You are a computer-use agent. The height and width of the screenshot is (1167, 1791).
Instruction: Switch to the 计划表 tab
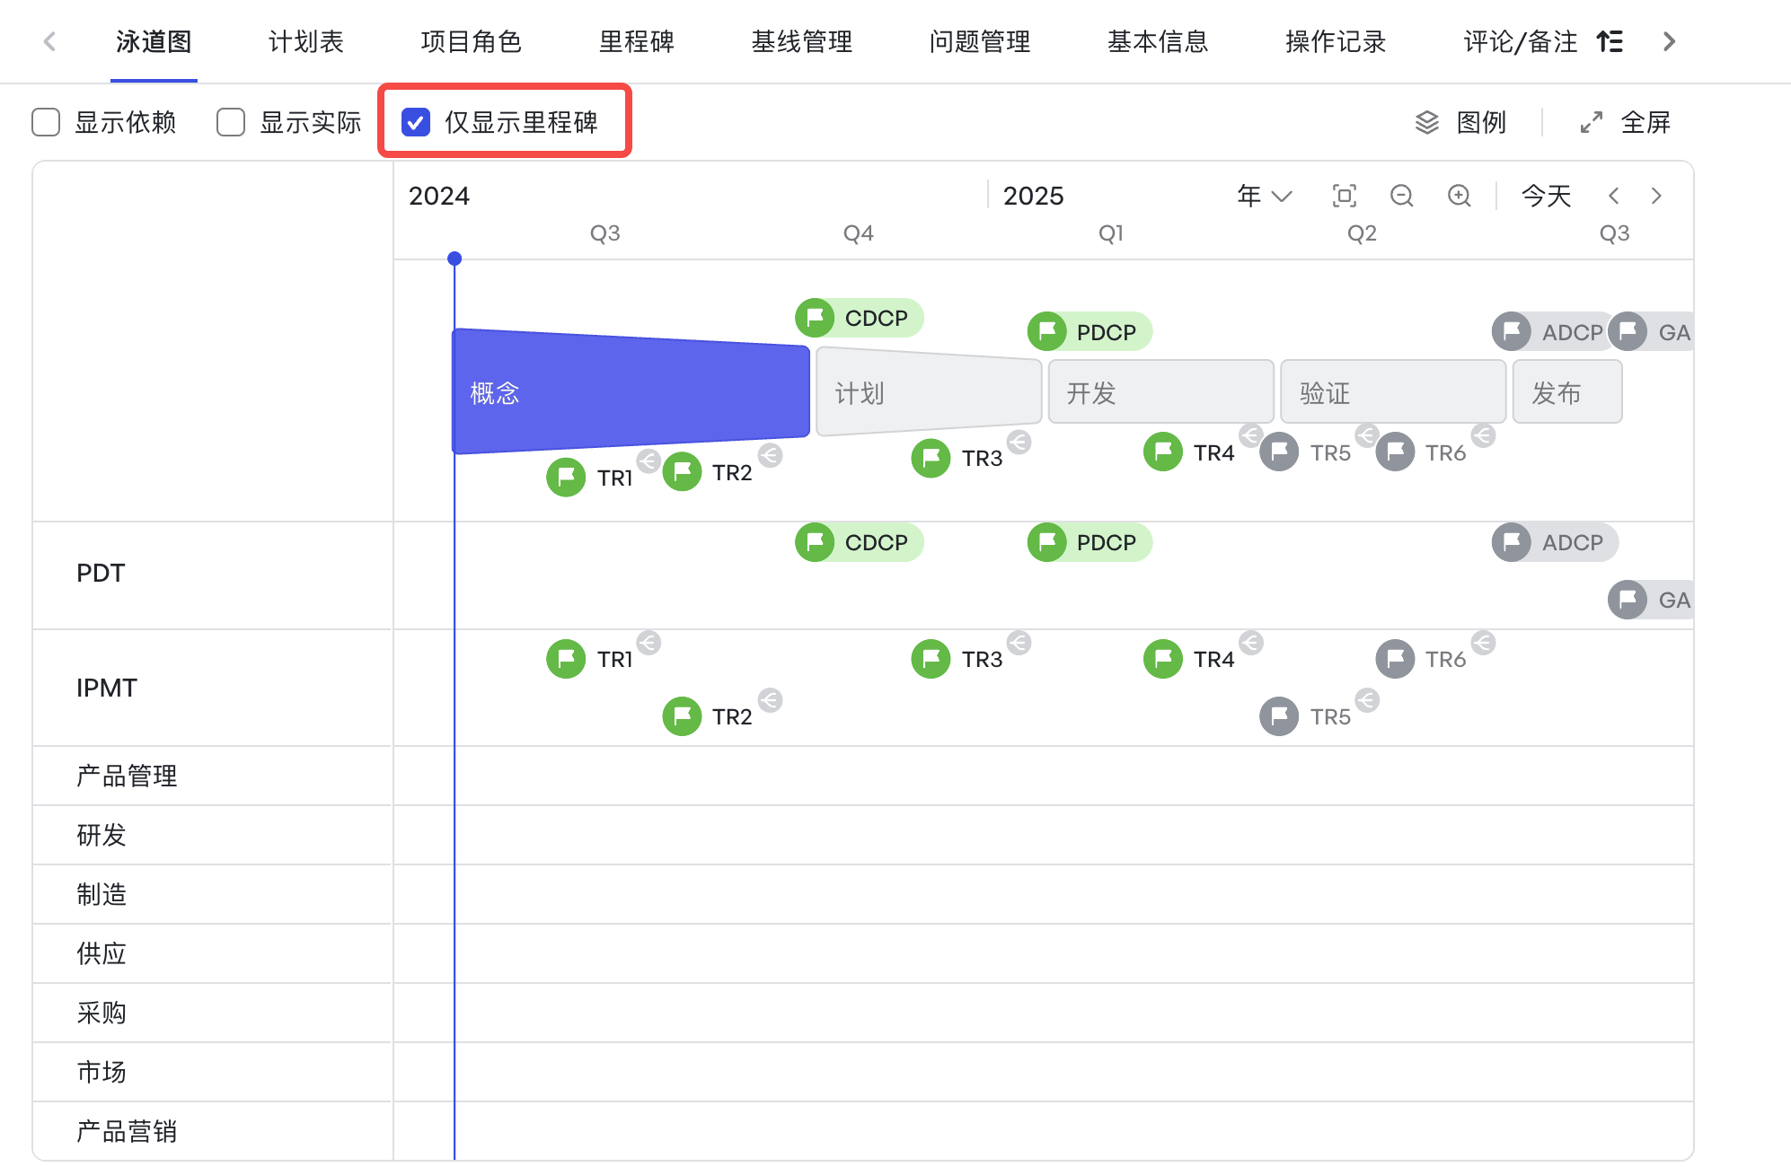click(x=306, y=41)
